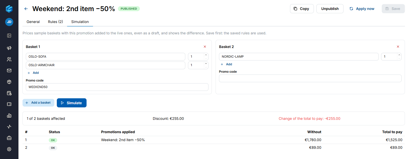409x159 pixels.
Task: Open the ticket coupons section
Action: [9, 104]
